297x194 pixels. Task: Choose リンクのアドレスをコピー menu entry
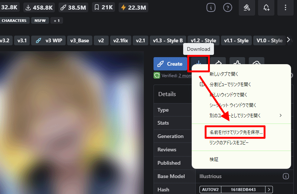point(241,142)
